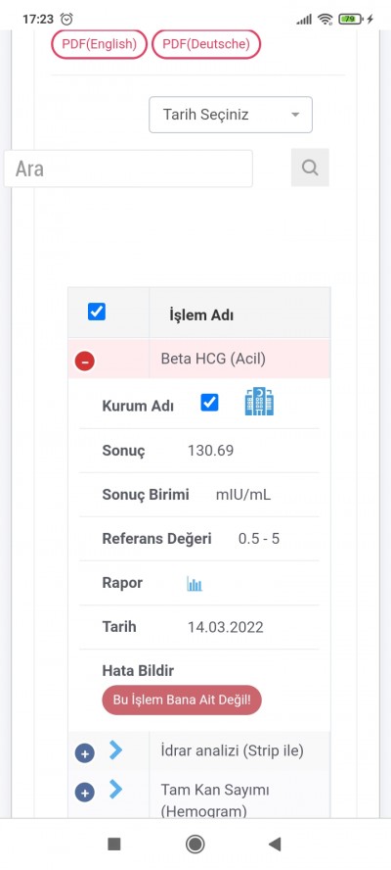This screenshot has height=870, width=391.
Task: Collapse Beta HCG row with red minus
Action: [85, 362]
